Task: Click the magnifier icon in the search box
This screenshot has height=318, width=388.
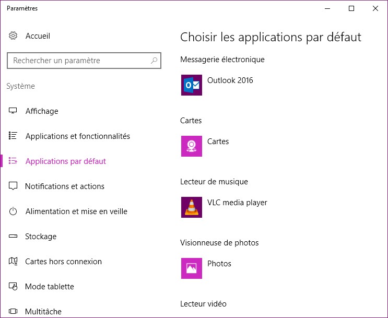Action: pos(154,61)
